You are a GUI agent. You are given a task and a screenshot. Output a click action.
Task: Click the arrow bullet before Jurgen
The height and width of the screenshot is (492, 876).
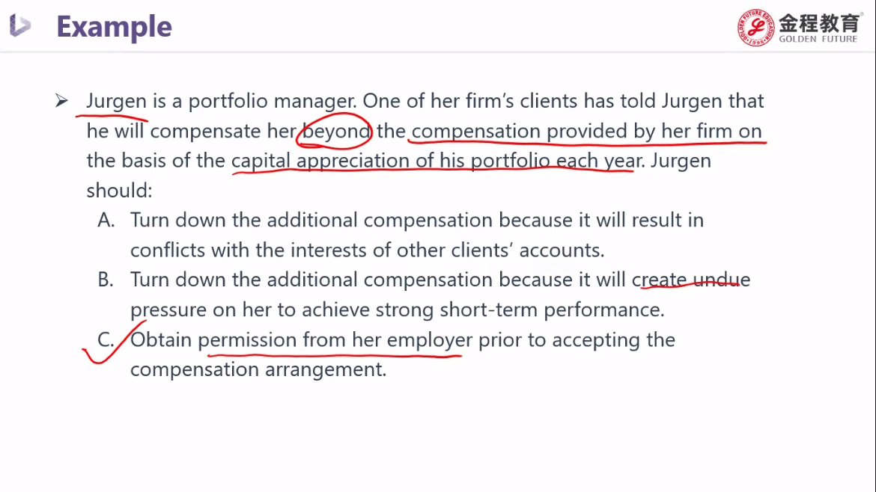pos(61,101)
